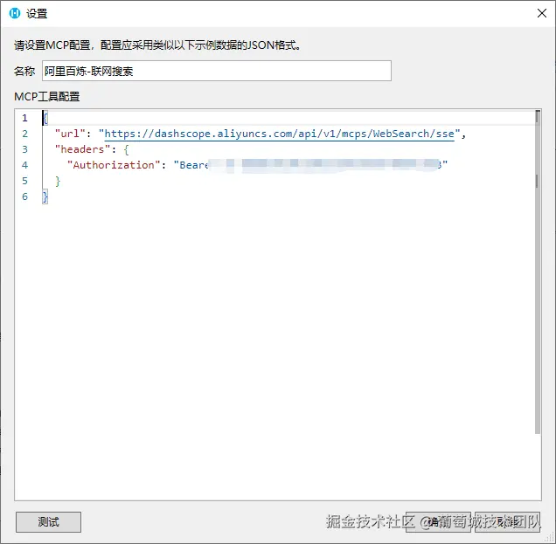Focus the 名称 input field
556x544 pixels.
[x=217, y=71]
